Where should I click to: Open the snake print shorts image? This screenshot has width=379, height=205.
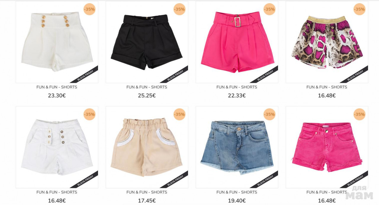(x=327, y=42)
